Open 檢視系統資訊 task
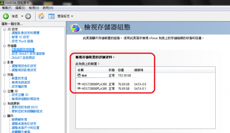This screenshot has width=230, height=133. coord(21,83)
